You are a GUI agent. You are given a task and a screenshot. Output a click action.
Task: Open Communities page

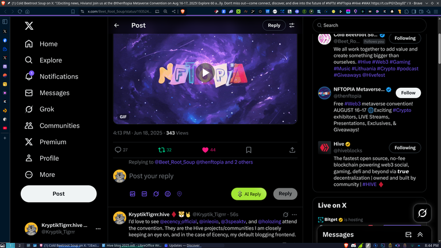[x=52, y=125]
